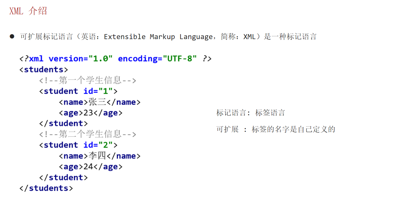The image size is (400, 199).
Task: Click the name line containing 张三
Action: (x=100, y=102)
